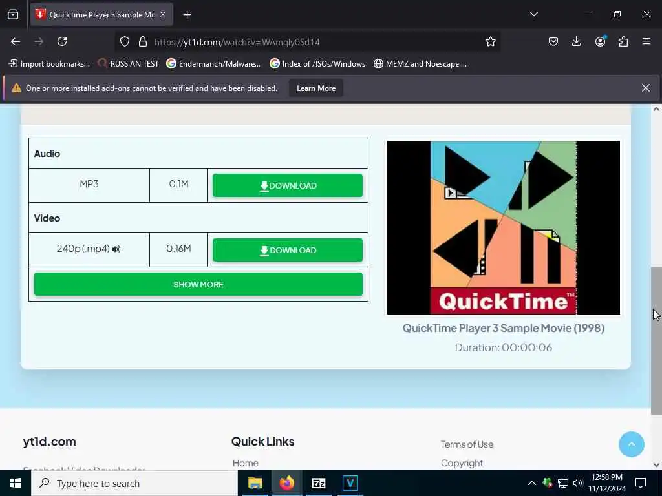
Task: Click the green security tray icon
Action: 548,482
